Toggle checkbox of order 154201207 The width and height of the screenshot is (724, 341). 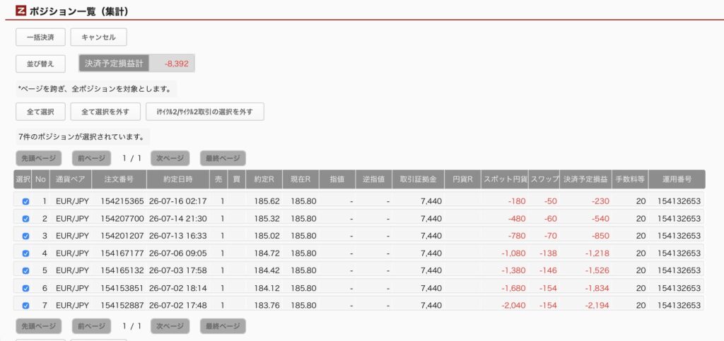[26, 236]
